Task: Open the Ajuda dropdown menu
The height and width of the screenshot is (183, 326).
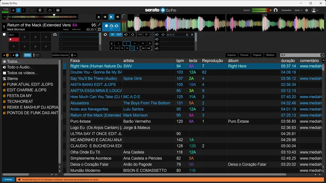Action: pyautogui.click(x=298, y=10)
